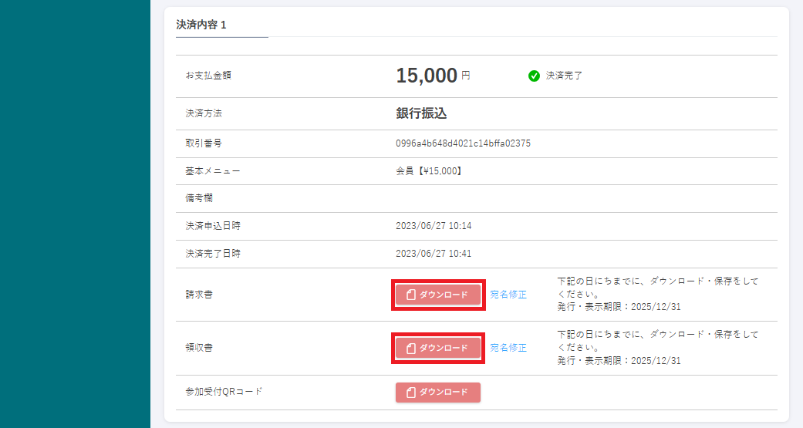Download the 請求書 invoice

(x=438, y=295)
